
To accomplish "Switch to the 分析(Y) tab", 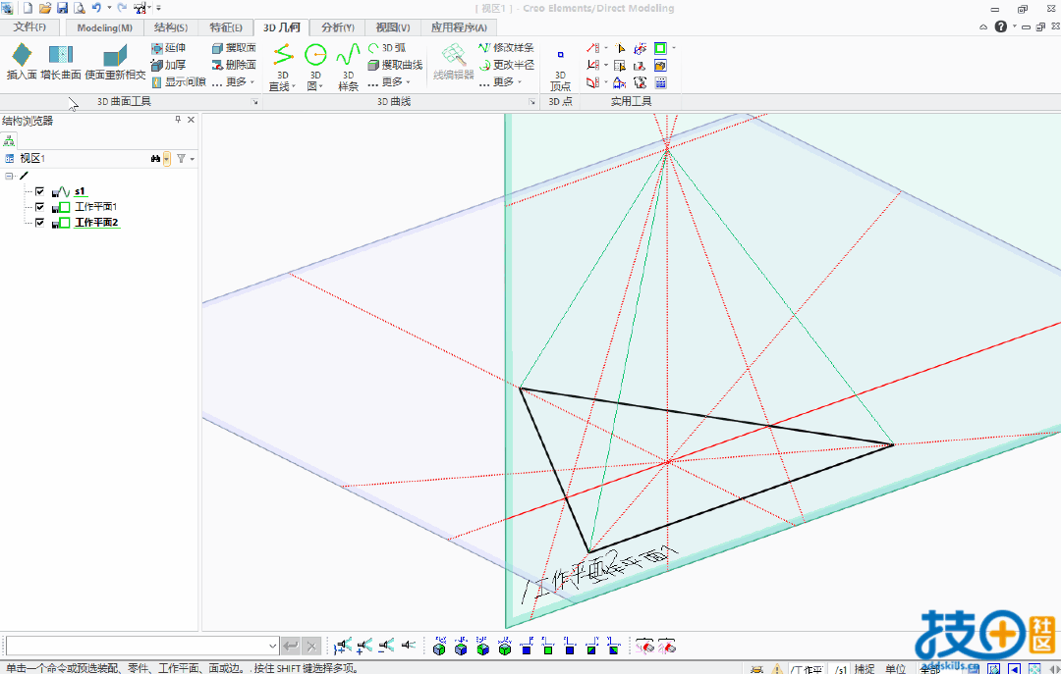I will [x=338, y=27].
